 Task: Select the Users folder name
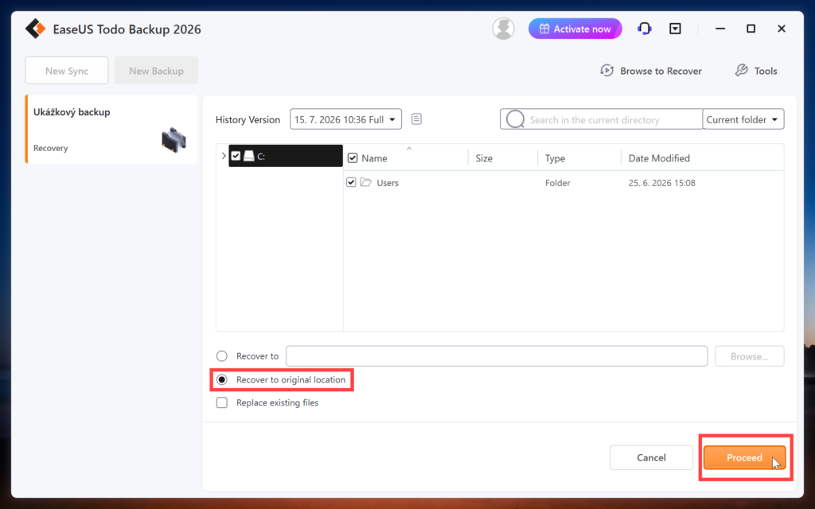point(388,183)
